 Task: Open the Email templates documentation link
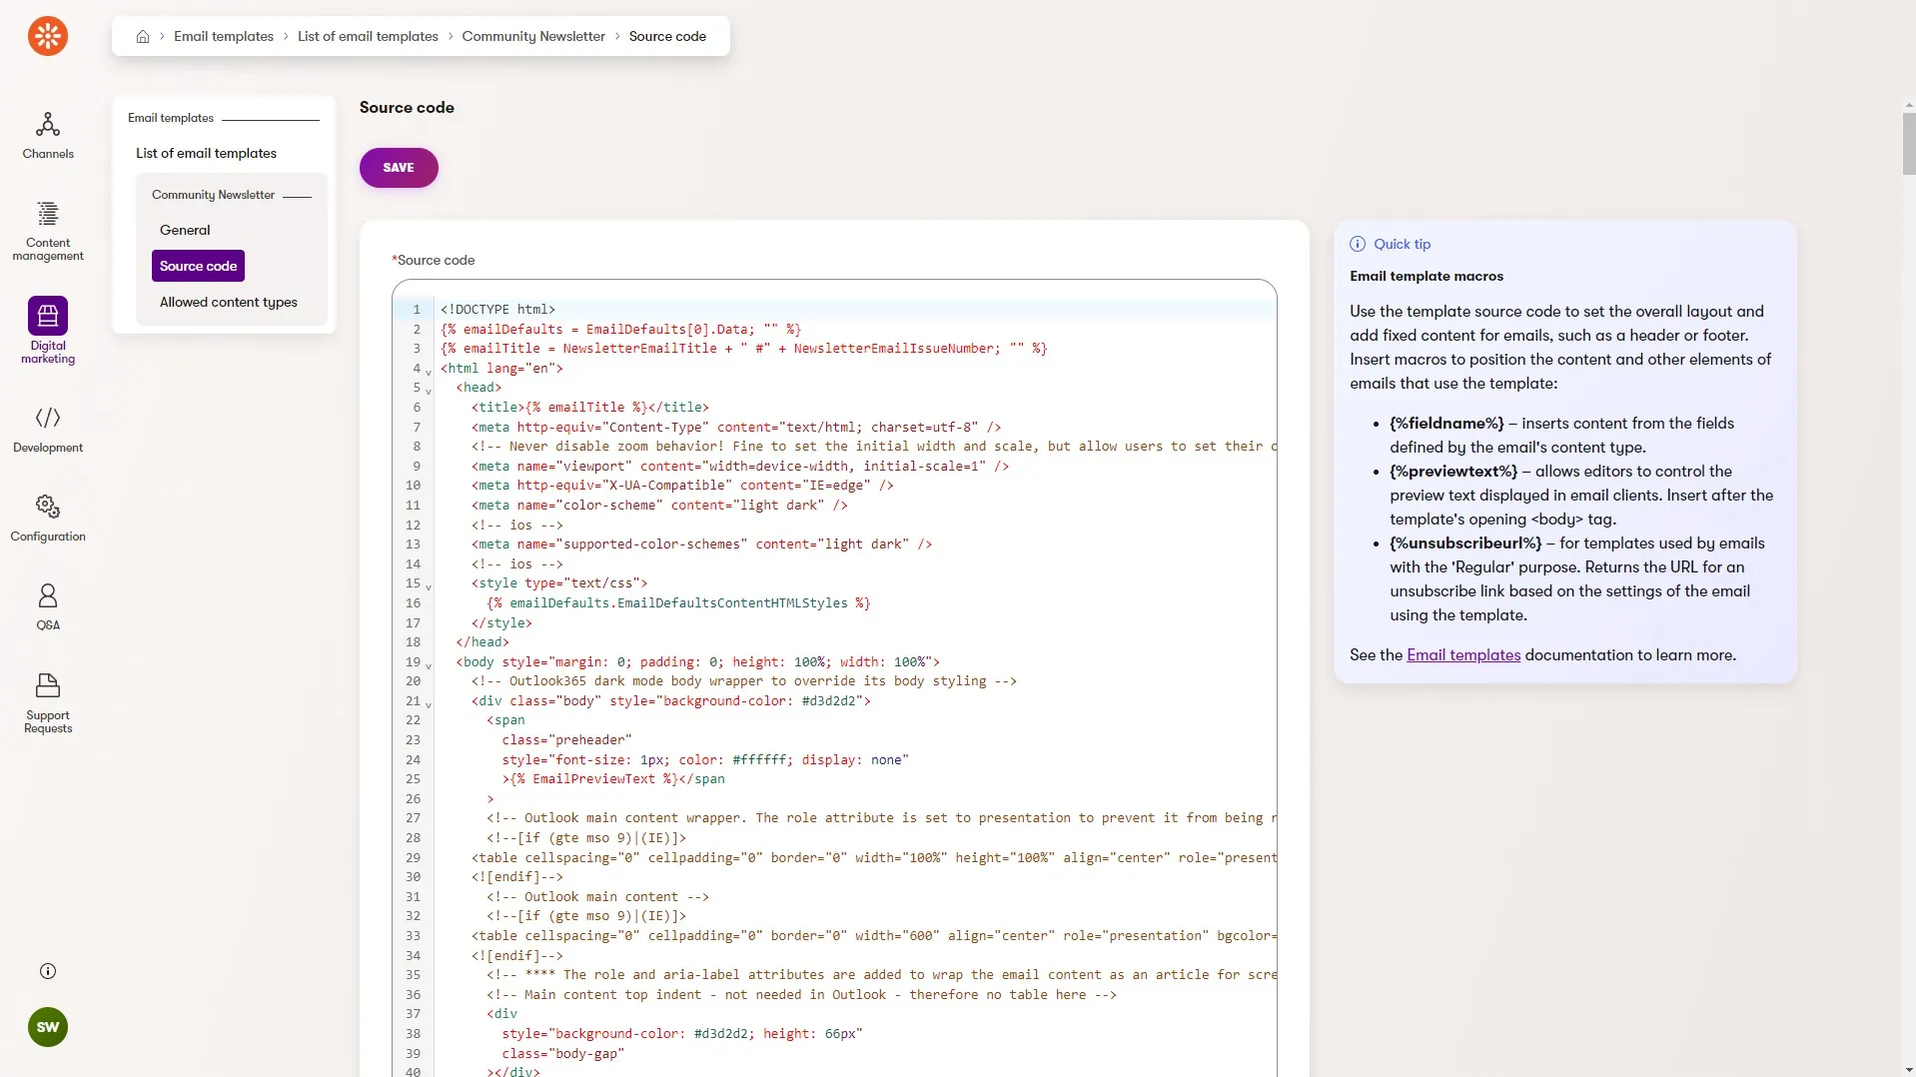pos(1463,655)
